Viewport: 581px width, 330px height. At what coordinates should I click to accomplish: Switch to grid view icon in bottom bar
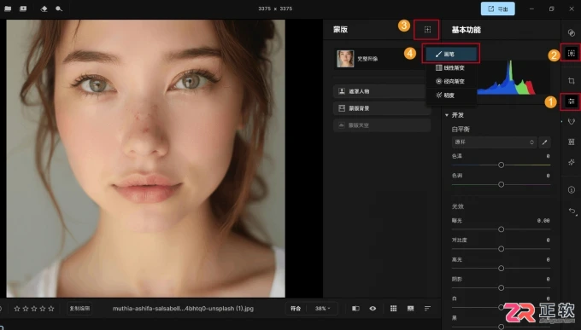coord(394,309)
